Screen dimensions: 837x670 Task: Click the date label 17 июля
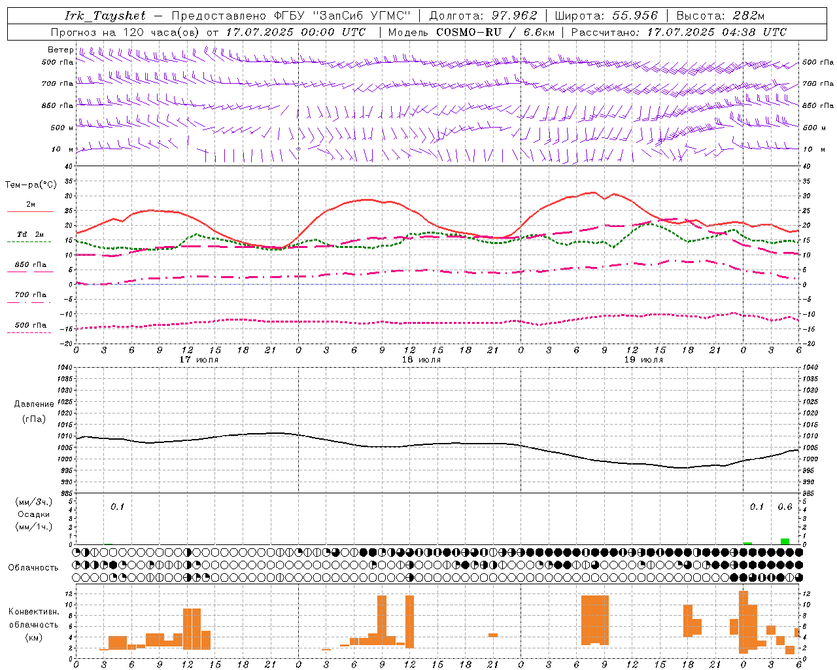coord(199,360)
